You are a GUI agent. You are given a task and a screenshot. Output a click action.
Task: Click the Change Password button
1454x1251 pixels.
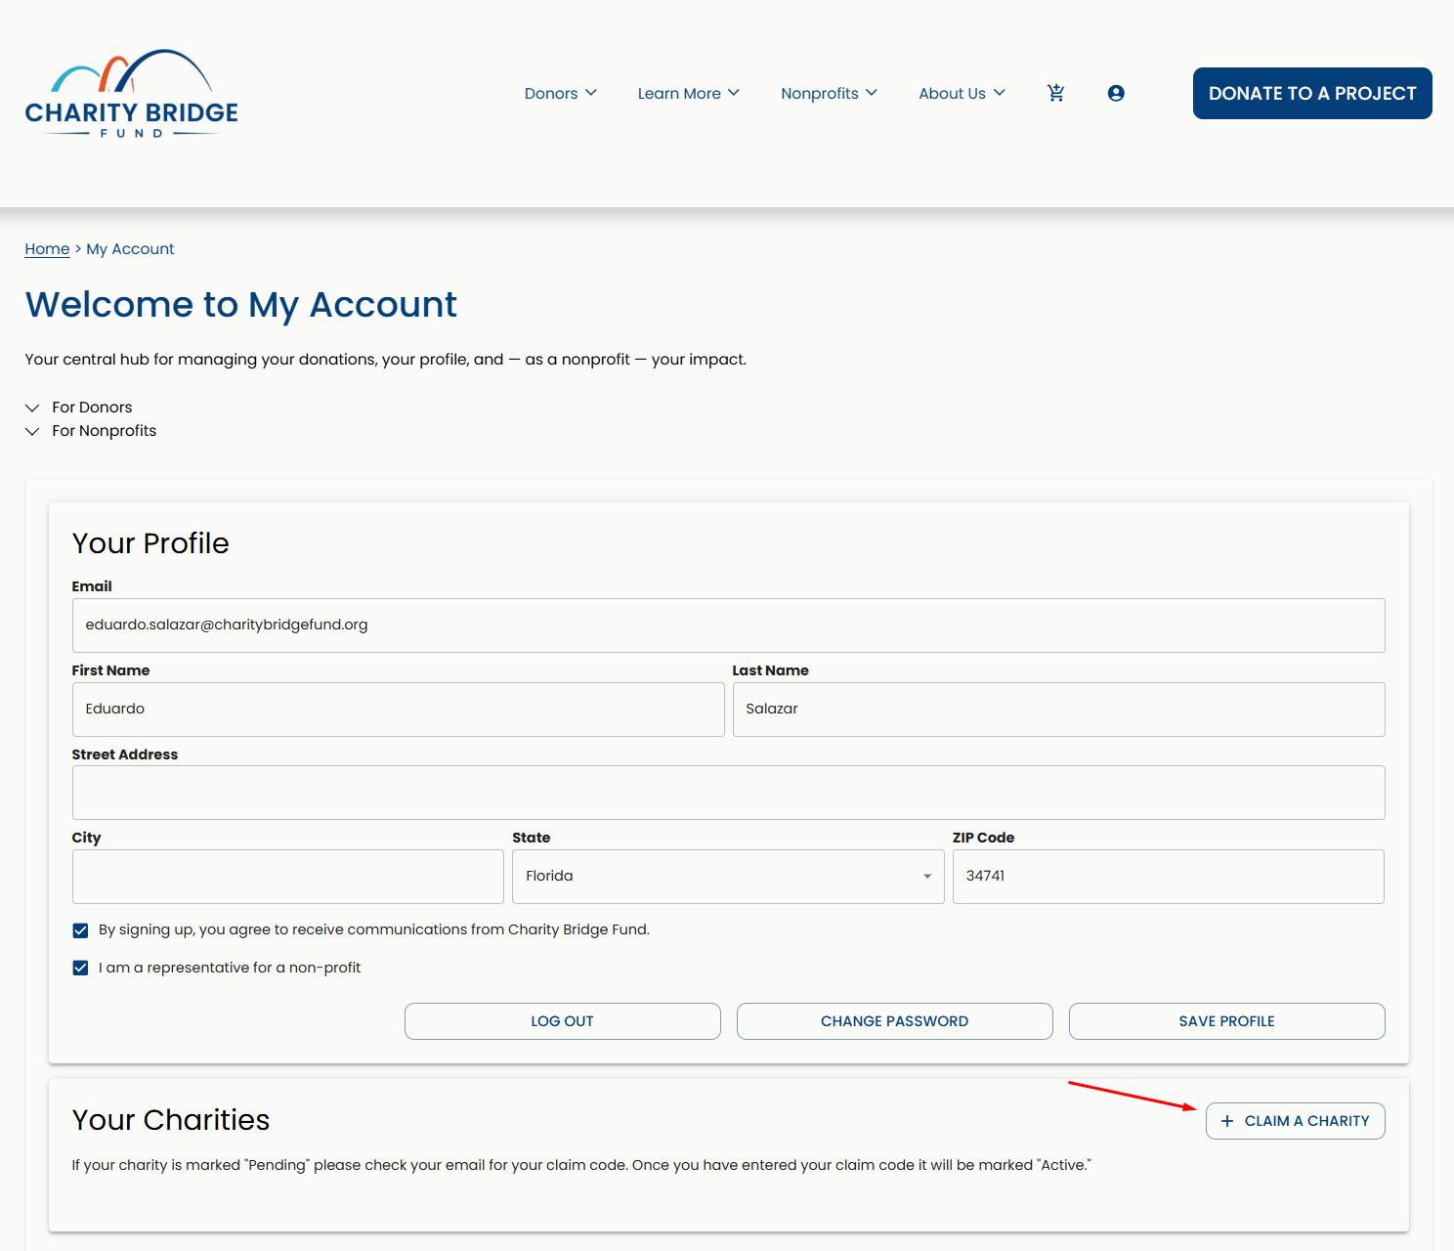pos(895,1021)
